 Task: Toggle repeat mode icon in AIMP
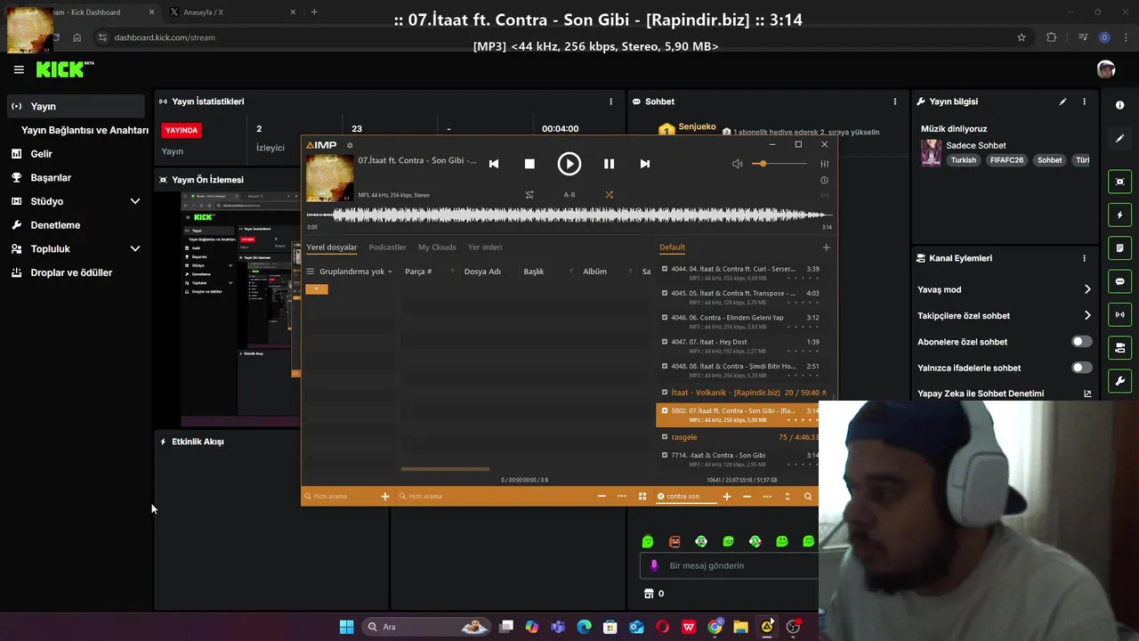(x=529, y=195)
